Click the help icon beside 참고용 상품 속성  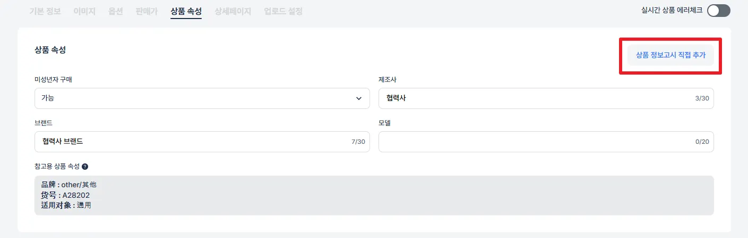point(85,167)
